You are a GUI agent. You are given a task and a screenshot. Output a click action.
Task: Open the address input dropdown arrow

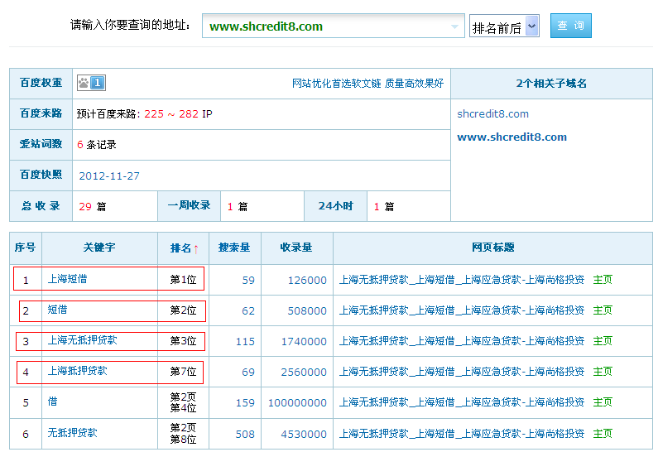point(454,26)
